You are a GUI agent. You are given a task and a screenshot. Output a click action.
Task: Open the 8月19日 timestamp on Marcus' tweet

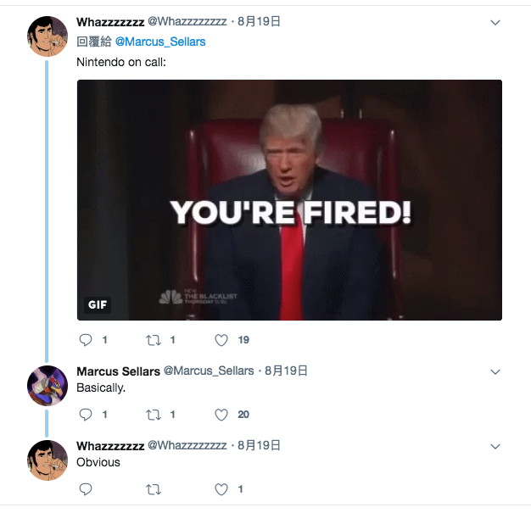(x=286, y=371)
